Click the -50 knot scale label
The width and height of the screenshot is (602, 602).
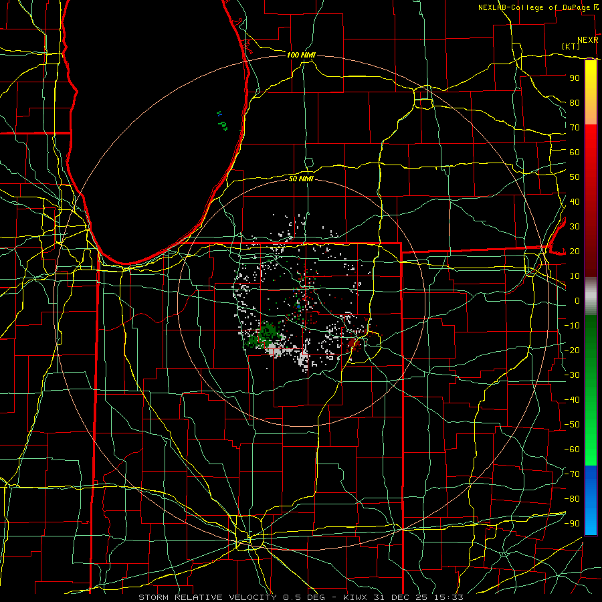click(572, 425)
